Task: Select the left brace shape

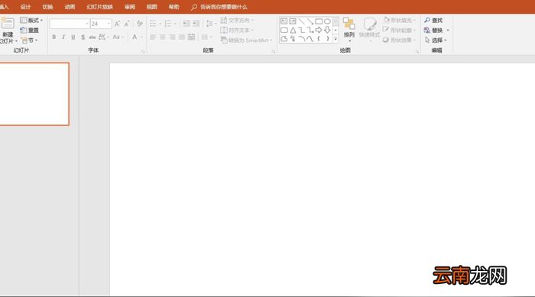Action: (319, 39)
